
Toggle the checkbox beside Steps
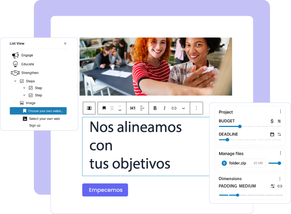pos(22,81)
